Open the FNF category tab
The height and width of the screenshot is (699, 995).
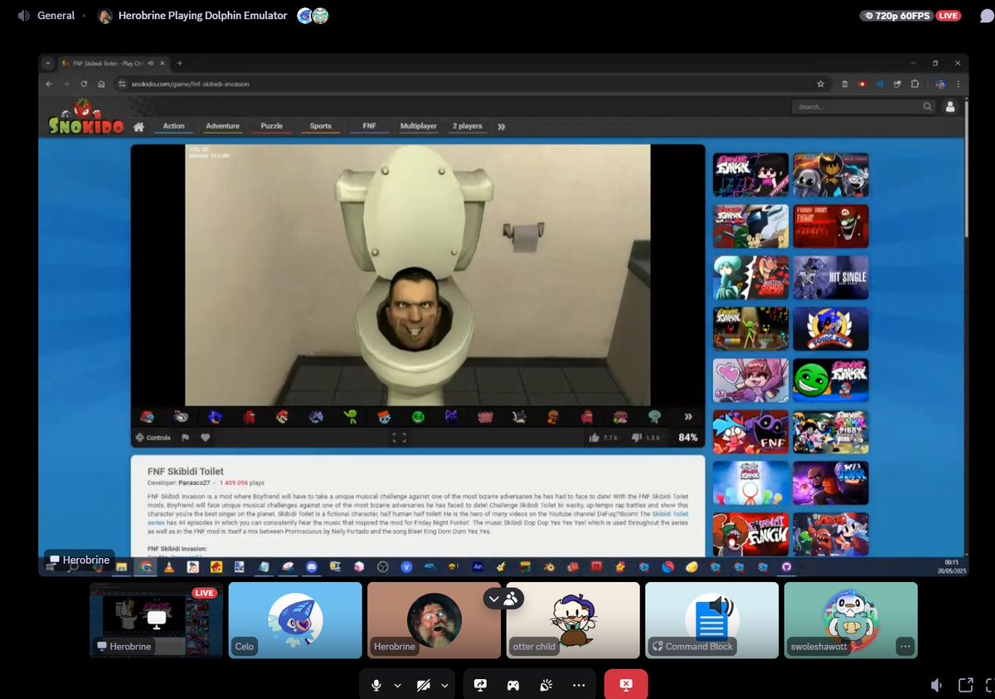(x=369, y=126)
